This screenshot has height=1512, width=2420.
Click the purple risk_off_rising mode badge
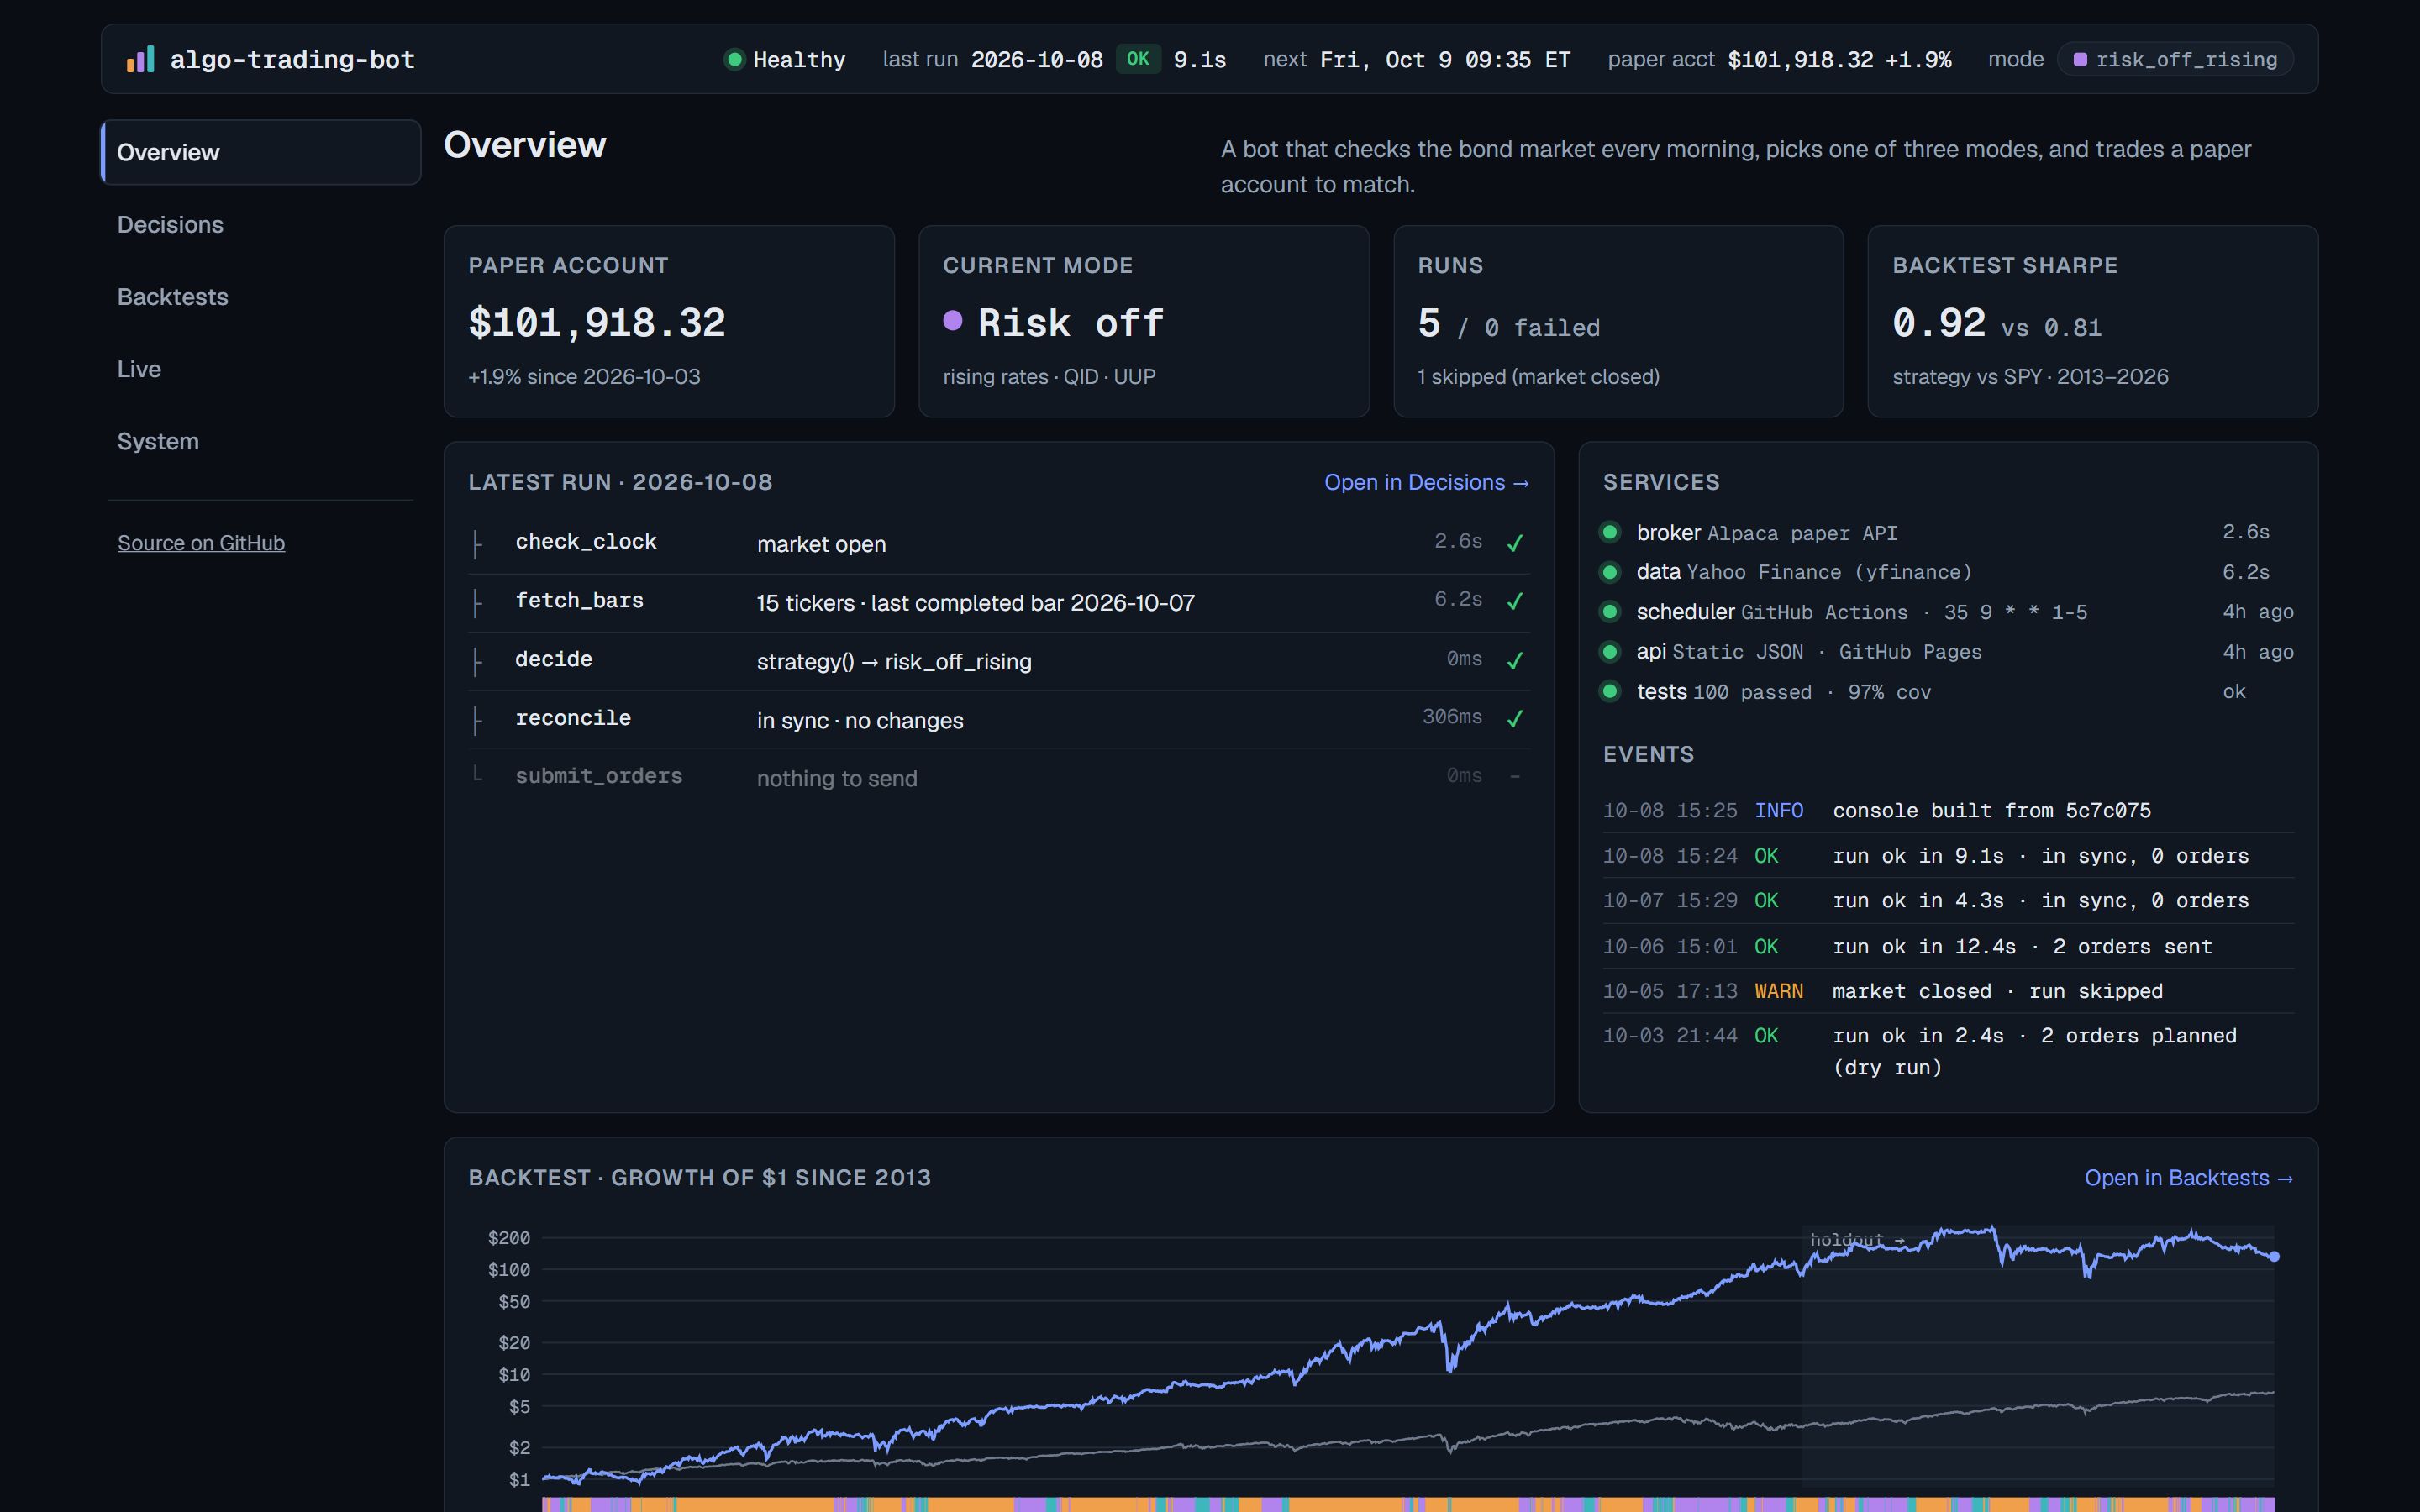pyautogui.click(x=2175, y=59)
